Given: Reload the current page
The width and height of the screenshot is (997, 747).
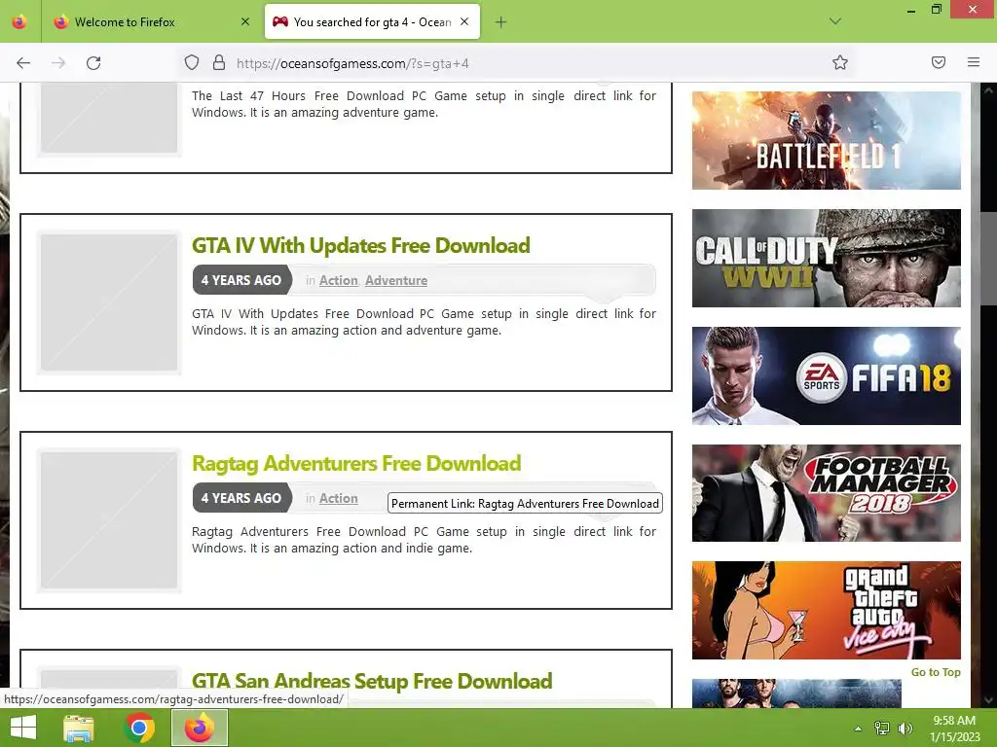Looking at the screenshot, I should coord(93,63).
